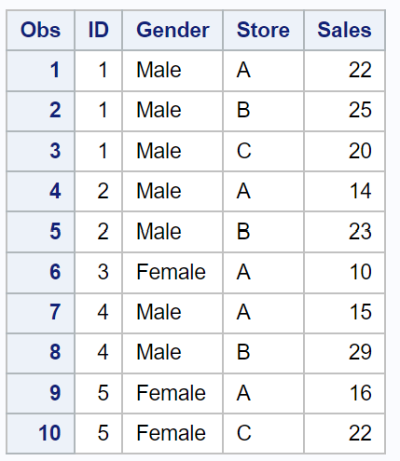Image resolution: width=400 pixels, height=461 pixels.
Task: Click the Sales column header
Action: point(344,30)
